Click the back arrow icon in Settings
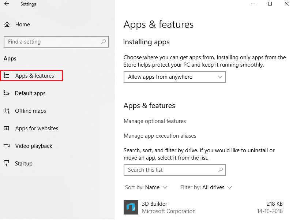The image size is (293, 220). click(x=7, y=4)
